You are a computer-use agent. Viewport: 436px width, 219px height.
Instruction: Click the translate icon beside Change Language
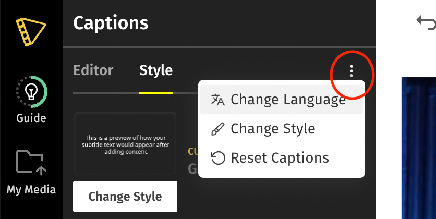(x=217, y=100)
